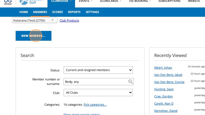Click the DotGolf logo icon
Screen dimensions: 205x115
point(8,2)
